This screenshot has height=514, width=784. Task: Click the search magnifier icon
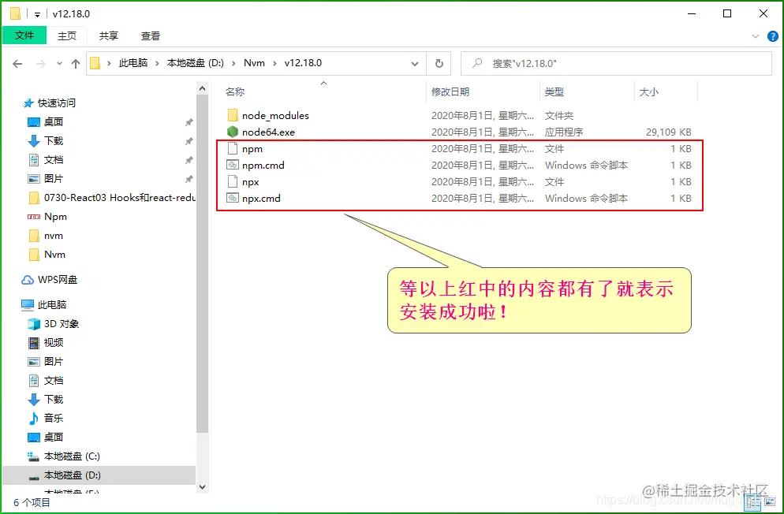tap(477, 63)
